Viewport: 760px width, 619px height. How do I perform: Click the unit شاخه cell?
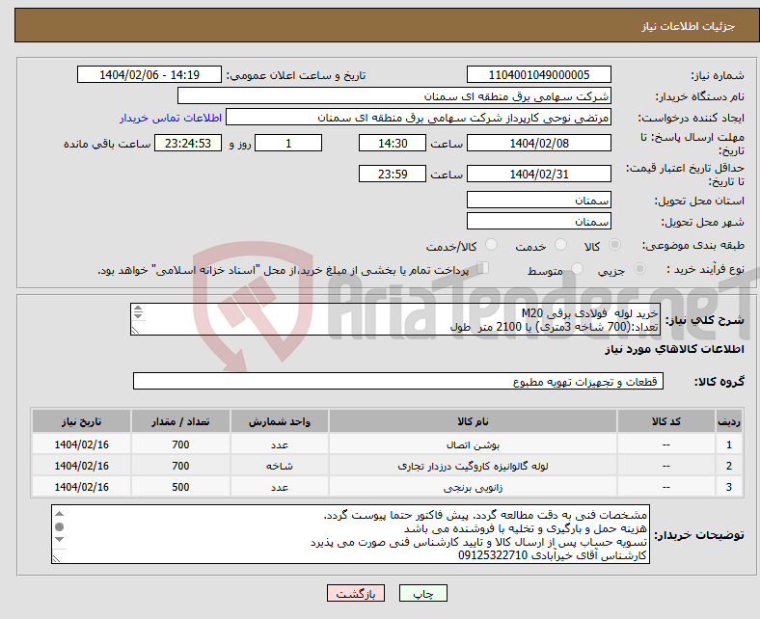tap(280, 466)
